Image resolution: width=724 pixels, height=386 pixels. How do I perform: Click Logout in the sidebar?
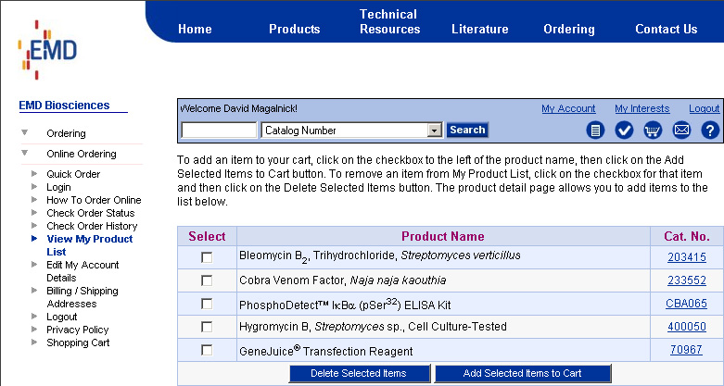point(61,317)
